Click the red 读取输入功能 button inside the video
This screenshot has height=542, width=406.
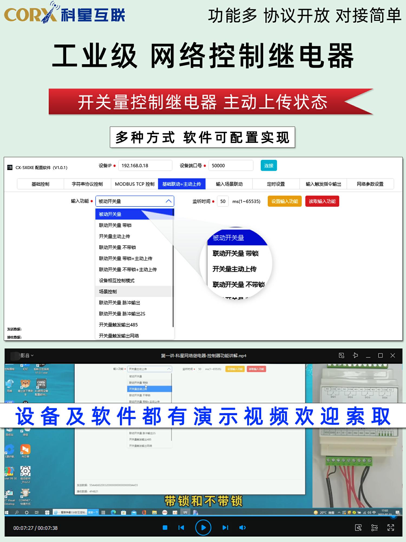coord(256,369)
